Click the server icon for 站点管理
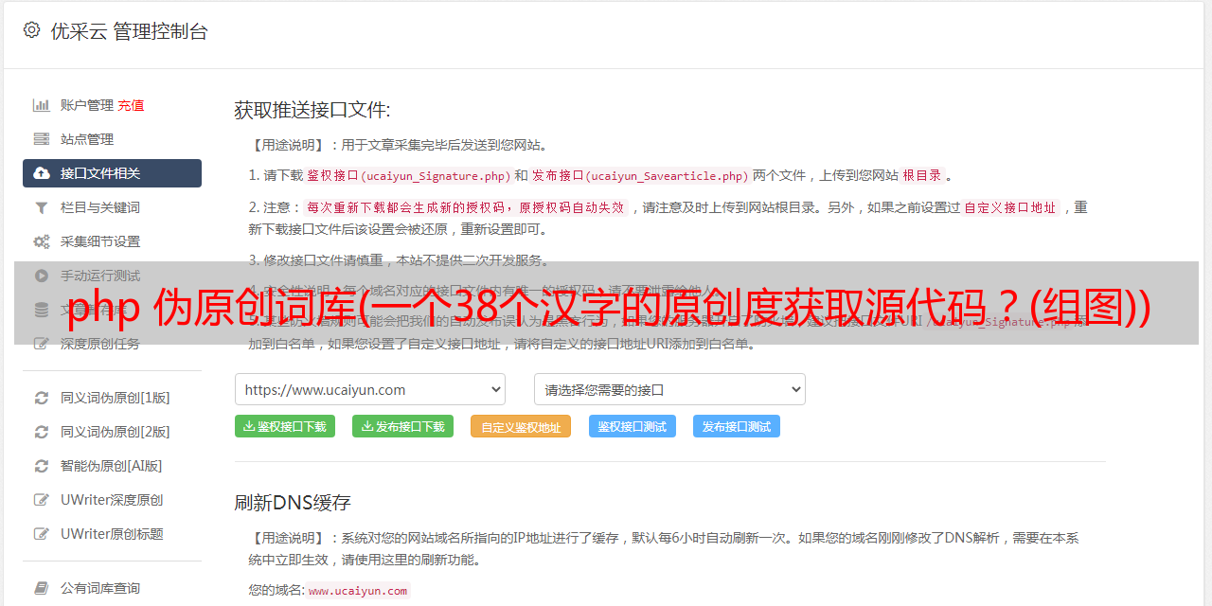Viewport: 1212px width, 606px height. [x=42, y=139]
